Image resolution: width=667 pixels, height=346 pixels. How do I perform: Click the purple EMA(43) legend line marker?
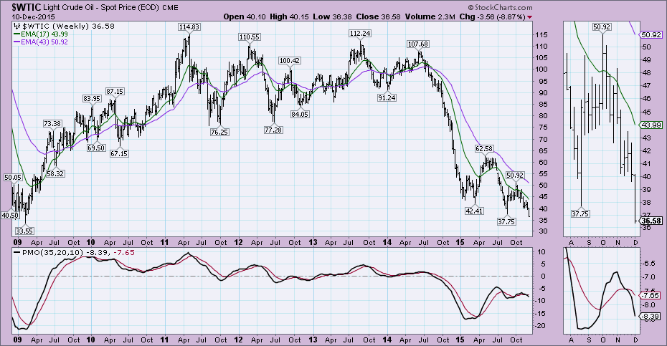[16, 42]
